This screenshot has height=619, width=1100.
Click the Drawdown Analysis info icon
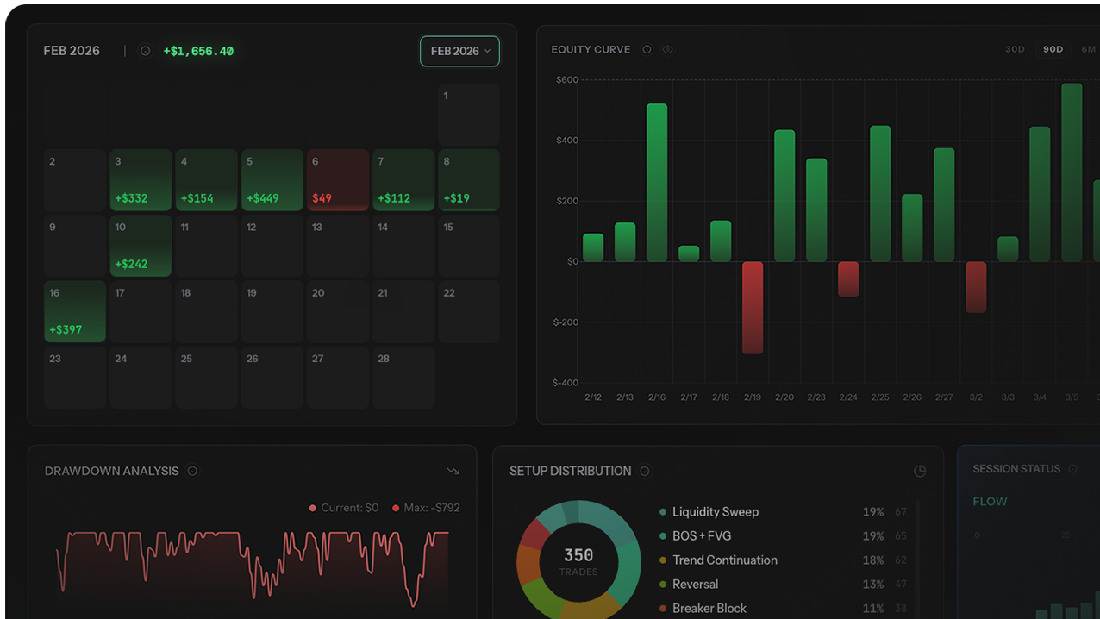point(192,471)
